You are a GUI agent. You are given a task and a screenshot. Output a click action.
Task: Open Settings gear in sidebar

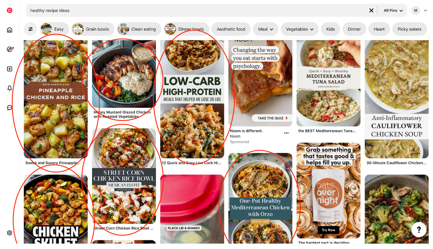pyautogui.click(x=10, y=233)
